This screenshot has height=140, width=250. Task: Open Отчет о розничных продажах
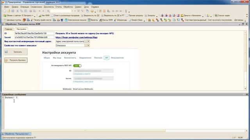[x=65, y=16]
